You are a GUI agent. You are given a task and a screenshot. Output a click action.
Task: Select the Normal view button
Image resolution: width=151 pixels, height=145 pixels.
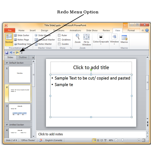click(x=9, y=40)
